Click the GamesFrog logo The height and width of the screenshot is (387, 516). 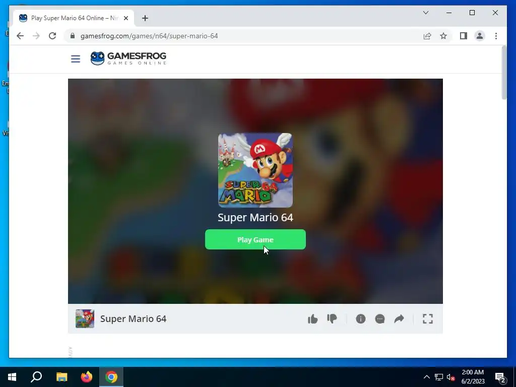click(128, 58)
